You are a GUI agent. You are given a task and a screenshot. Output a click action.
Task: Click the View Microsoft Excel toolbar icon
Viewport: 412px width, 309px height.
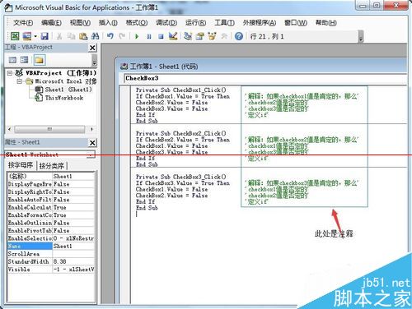pos(15,36)
